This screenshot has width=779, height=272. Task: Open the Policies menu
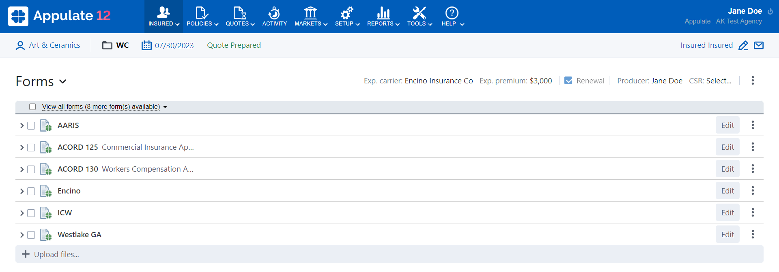202,17
